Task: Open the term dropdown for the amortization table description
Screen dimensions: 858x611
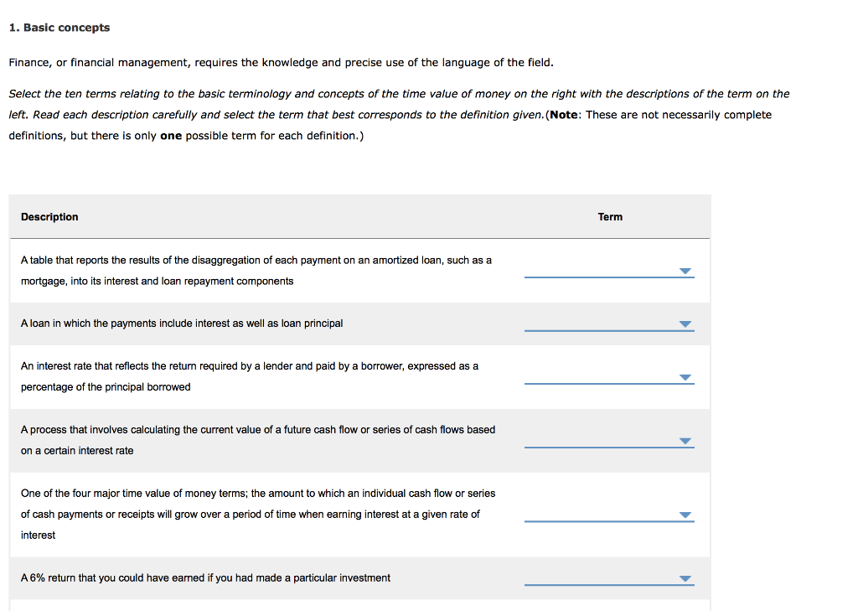Action: pos(685,270)
